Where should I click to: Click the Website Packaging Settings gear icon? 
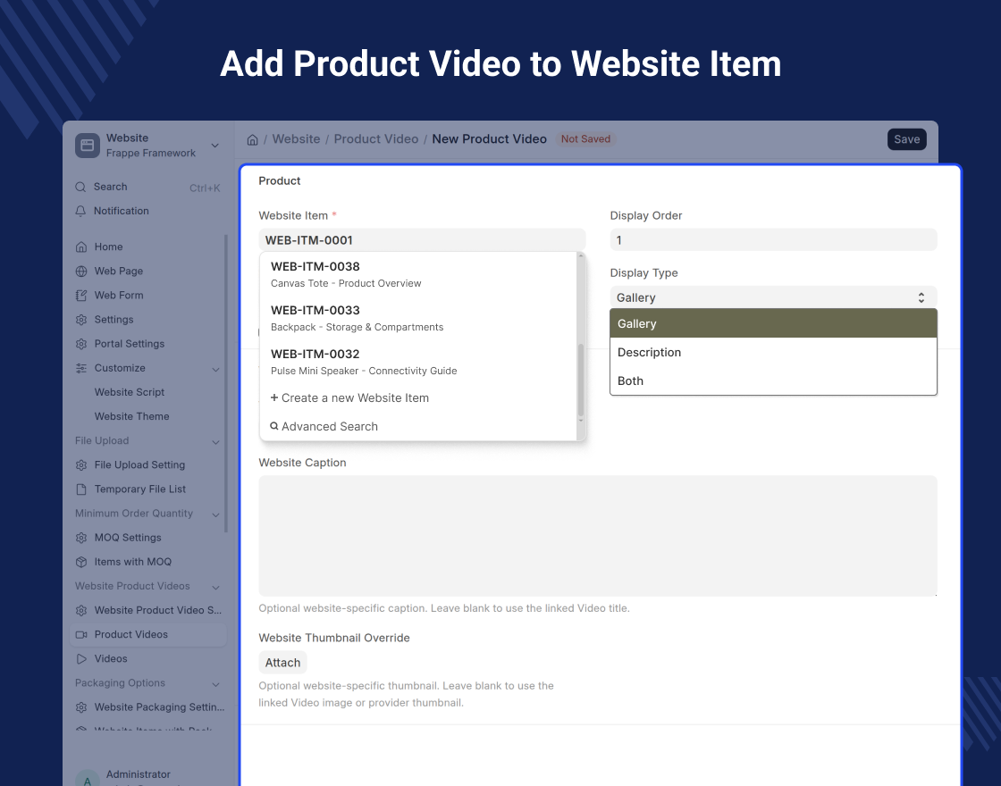point(81,707)
